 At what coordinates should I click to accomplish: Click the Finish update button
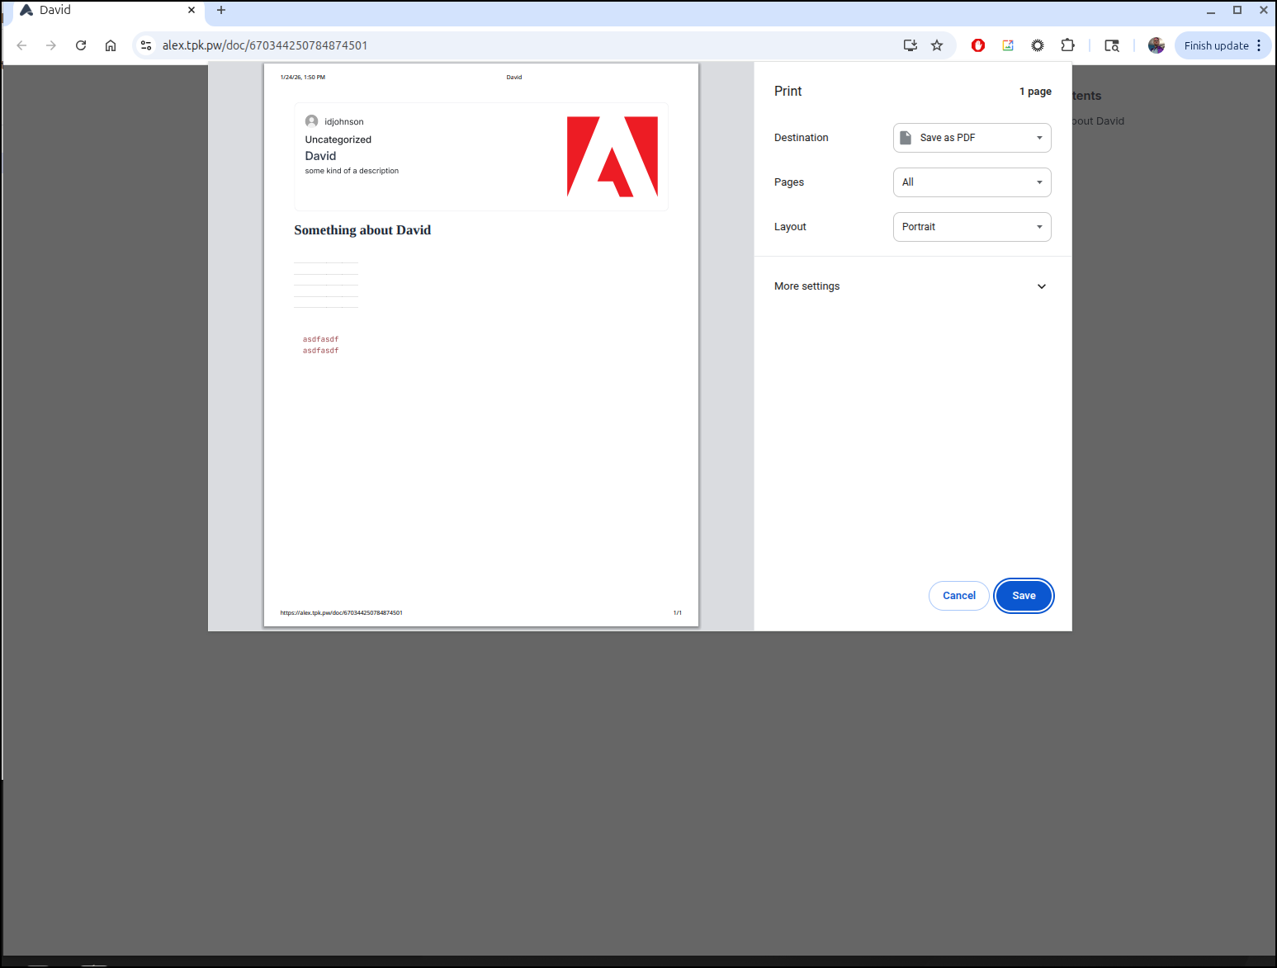1215,45
